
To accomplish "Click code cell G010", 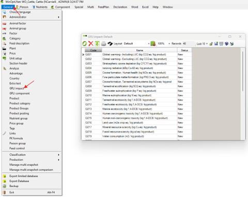I will pos(93,95).
